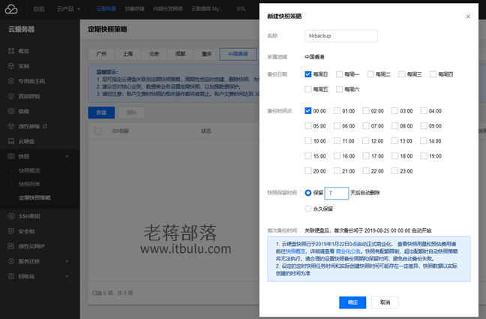Open 总览 in the top navigation
The image size is (486, 319).
click(x=39, y=9)
